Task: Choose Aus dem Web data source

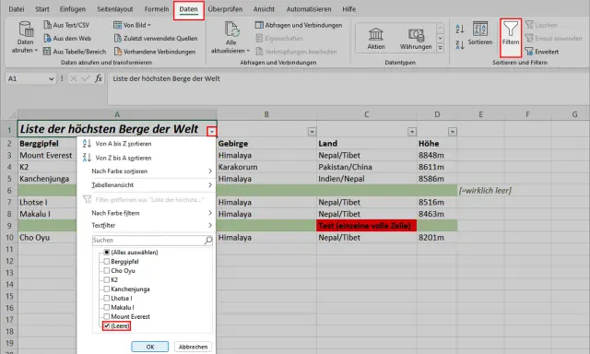Action: point(67,39)
